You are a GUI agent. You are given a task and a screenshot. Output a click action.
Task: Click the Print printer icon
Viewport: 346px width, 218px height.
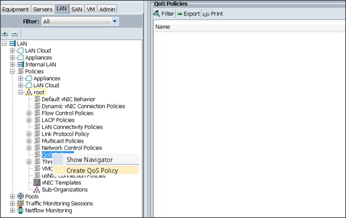coord(206,14)
